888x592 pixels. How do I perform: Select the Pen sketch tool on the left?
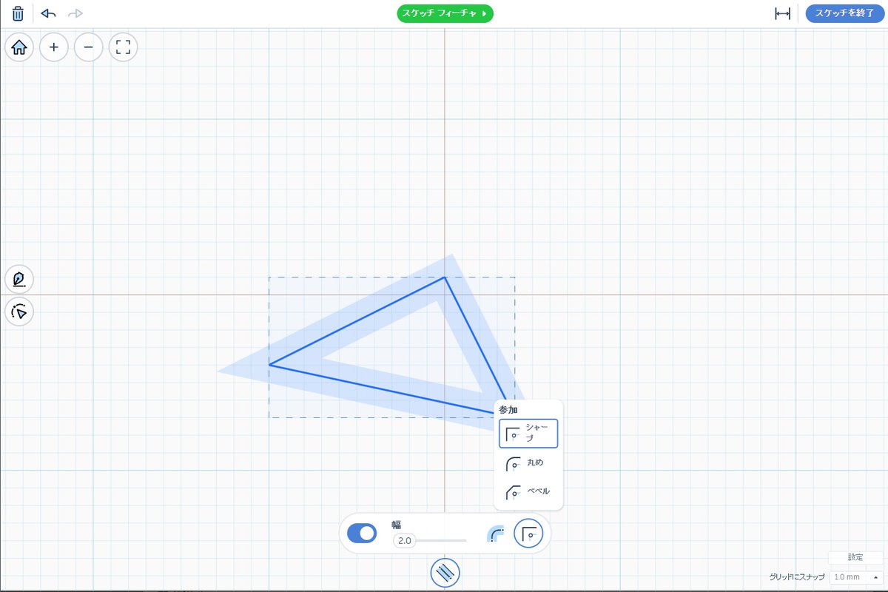click(x=19, y=279)
